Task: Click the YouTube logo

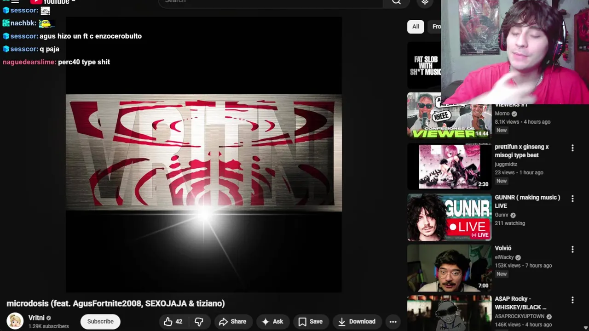Action: pos(50,1)
